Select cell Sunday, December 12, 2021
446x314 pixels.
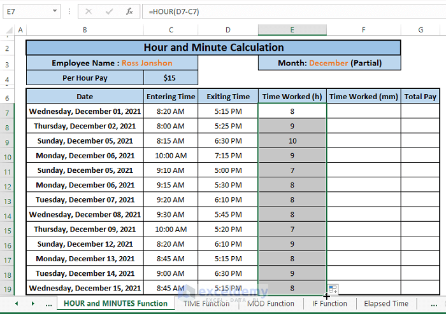85,244
